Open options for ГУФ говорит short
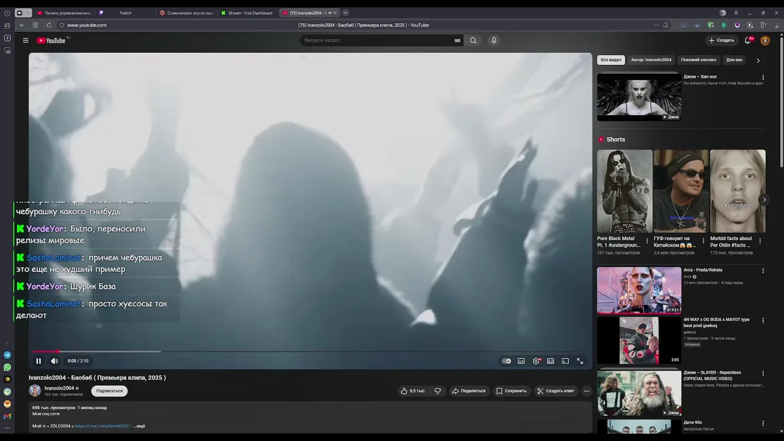Viewport: 784px width, 441px height. coord(703,241)
